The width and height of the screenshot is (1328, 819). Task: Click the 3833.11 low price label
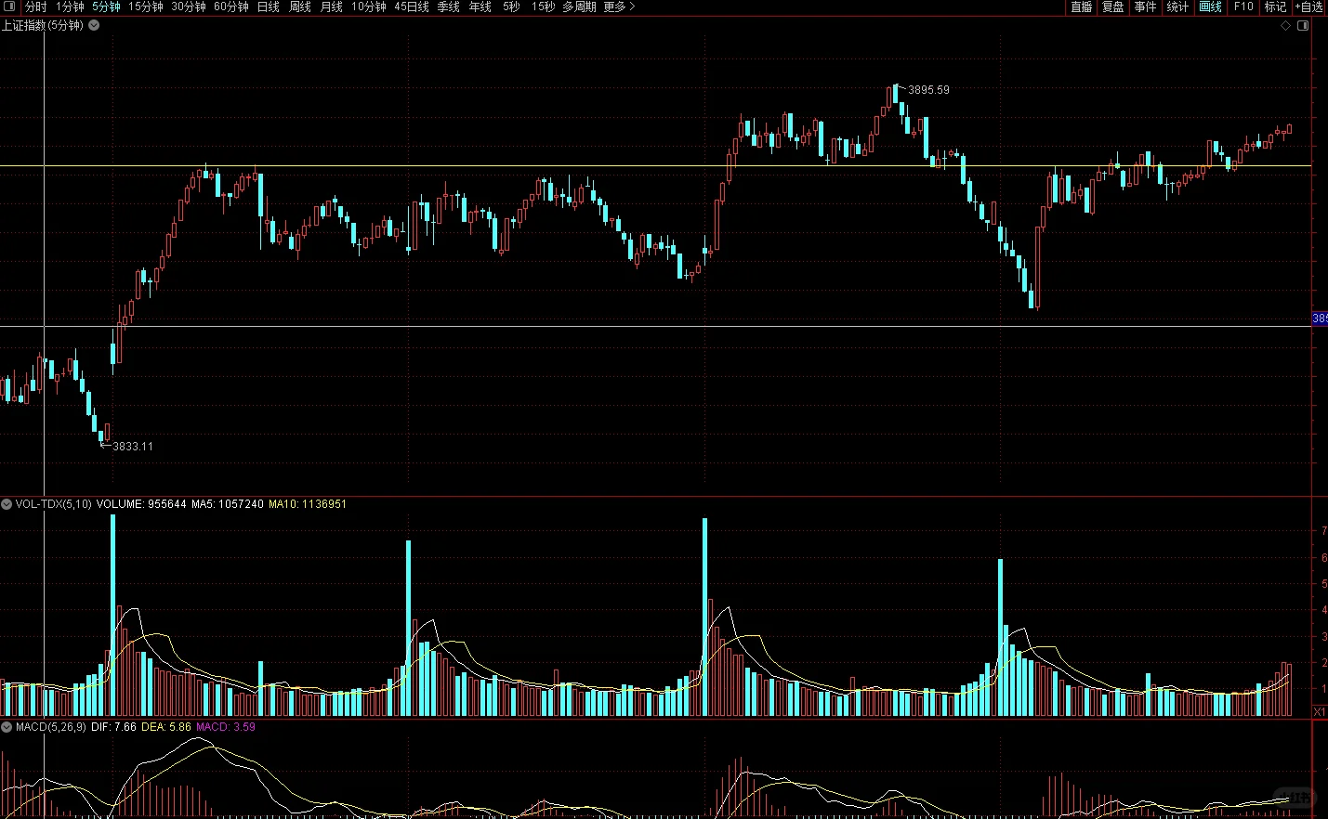point(133,447)
